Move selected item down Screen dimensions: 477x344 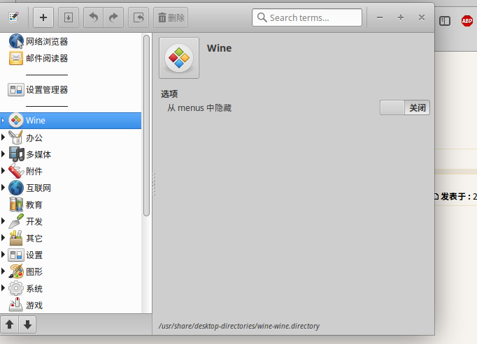pos(27,324)
